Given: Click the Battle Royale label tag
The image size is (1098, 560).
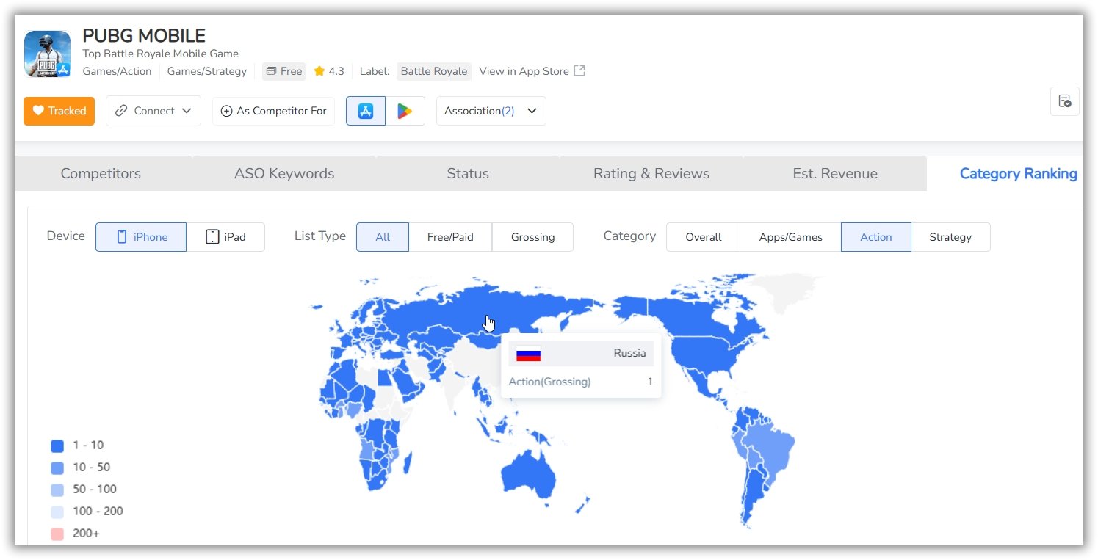Looking at the screenshot, I should (433, 71).
